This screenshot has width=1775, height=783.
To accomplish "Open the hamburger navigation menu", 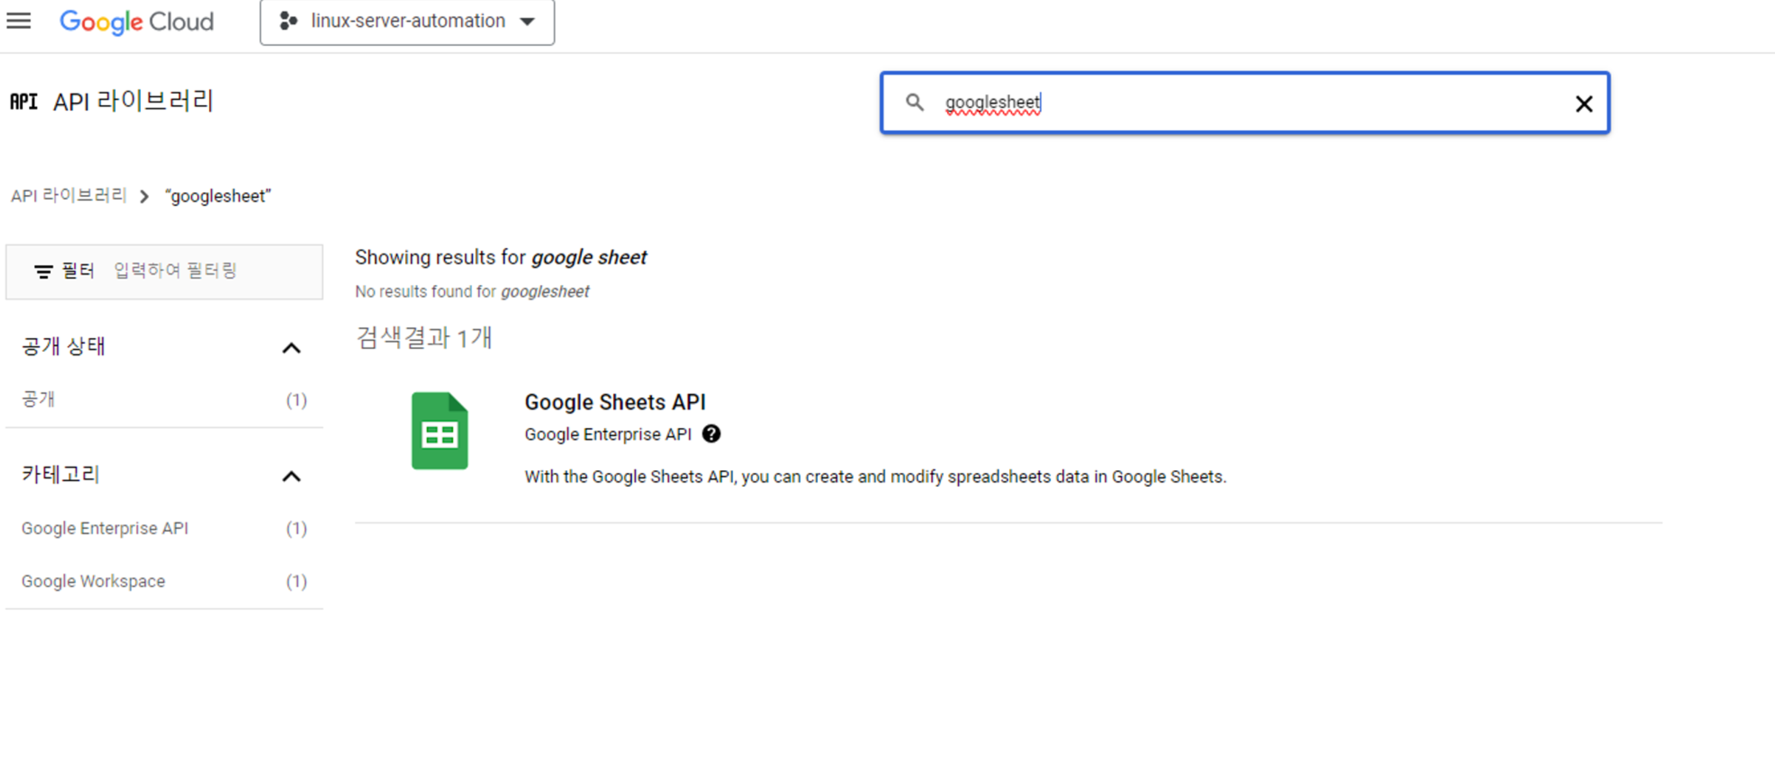I will (x=19, y=20).
